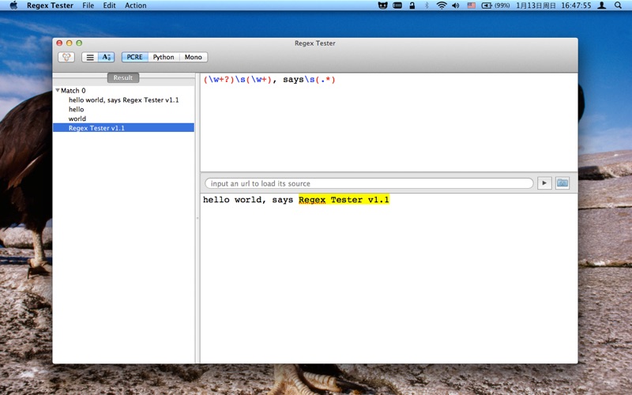Click the Result tab header
Screen dimensions: 632x395
point(123,77)
